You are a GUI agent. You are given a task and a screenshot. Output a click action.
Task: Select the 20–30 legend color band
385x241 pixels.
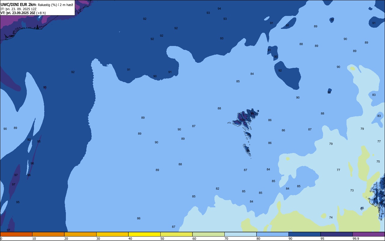pyautogui.click(x=80, y=234)
